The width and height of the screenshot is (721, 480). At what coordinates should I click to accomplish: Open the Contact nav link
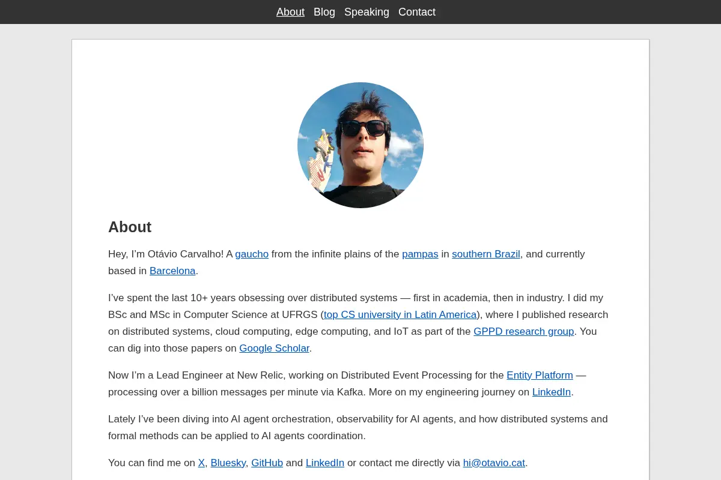point(417,12)
